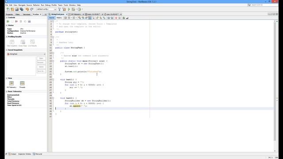Open the Debug Project dropdown arrow
The width and height of the screenshot is (283, 159).
pos(76,9)
